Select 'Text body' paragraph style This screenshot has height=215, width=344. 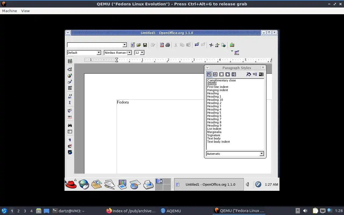(x=214, y=138)
